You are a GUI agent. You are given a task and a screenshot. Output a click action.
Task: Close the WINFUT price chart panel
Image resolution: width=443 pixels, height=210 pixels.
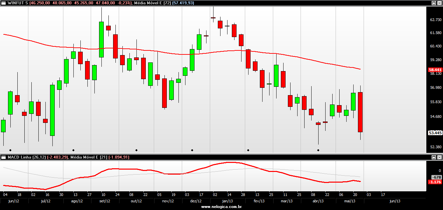[439, 3]
